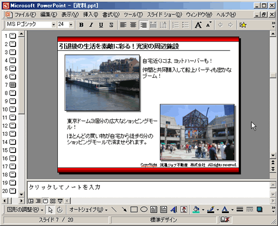
Task: Open 図形の調整 drawing menu
Action: coord(25,209)
